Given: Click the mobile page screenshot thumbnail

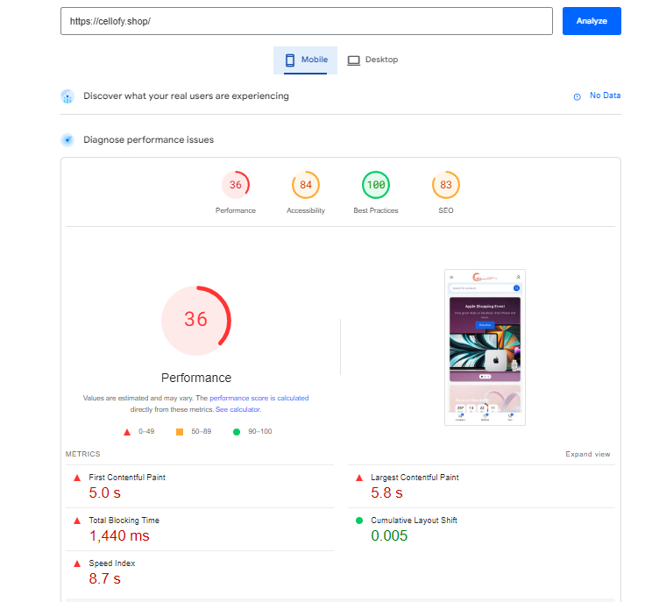Looking at the screenshot, I should [485, 347].
